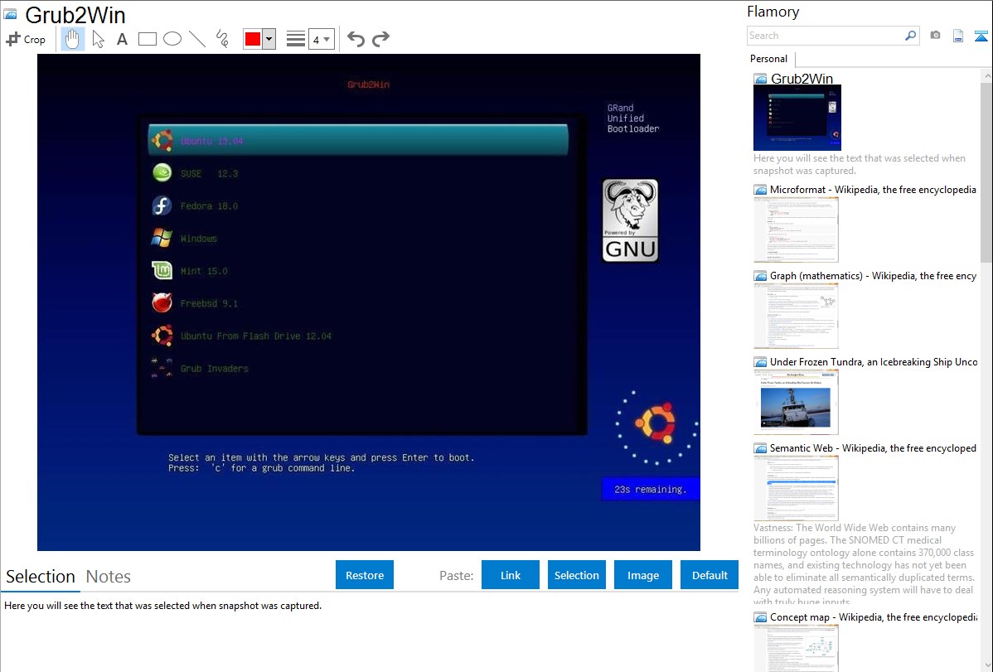Open the Microformat Wikipedia snapshot thumbnail
This screenshot has width=993, height=672.
coord(796,230)
